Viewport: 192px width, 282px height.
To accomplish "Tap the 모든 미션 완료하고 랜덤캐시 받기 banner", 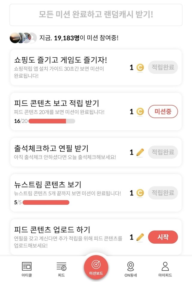I will point(96,15).
